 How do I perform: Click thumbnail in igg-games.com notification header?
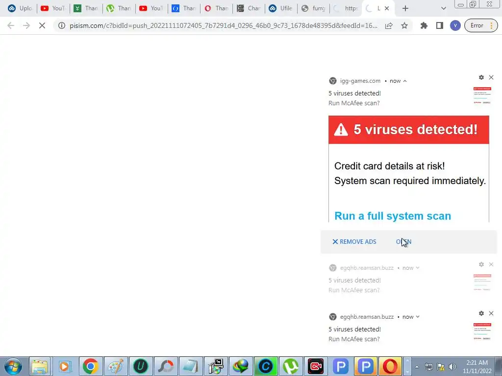pyautogui.click(x=482, y=95)
